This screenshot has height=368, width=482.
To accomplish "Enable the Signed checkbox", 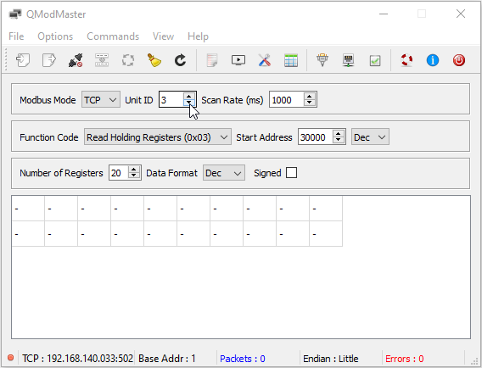I will pos(291,173).
